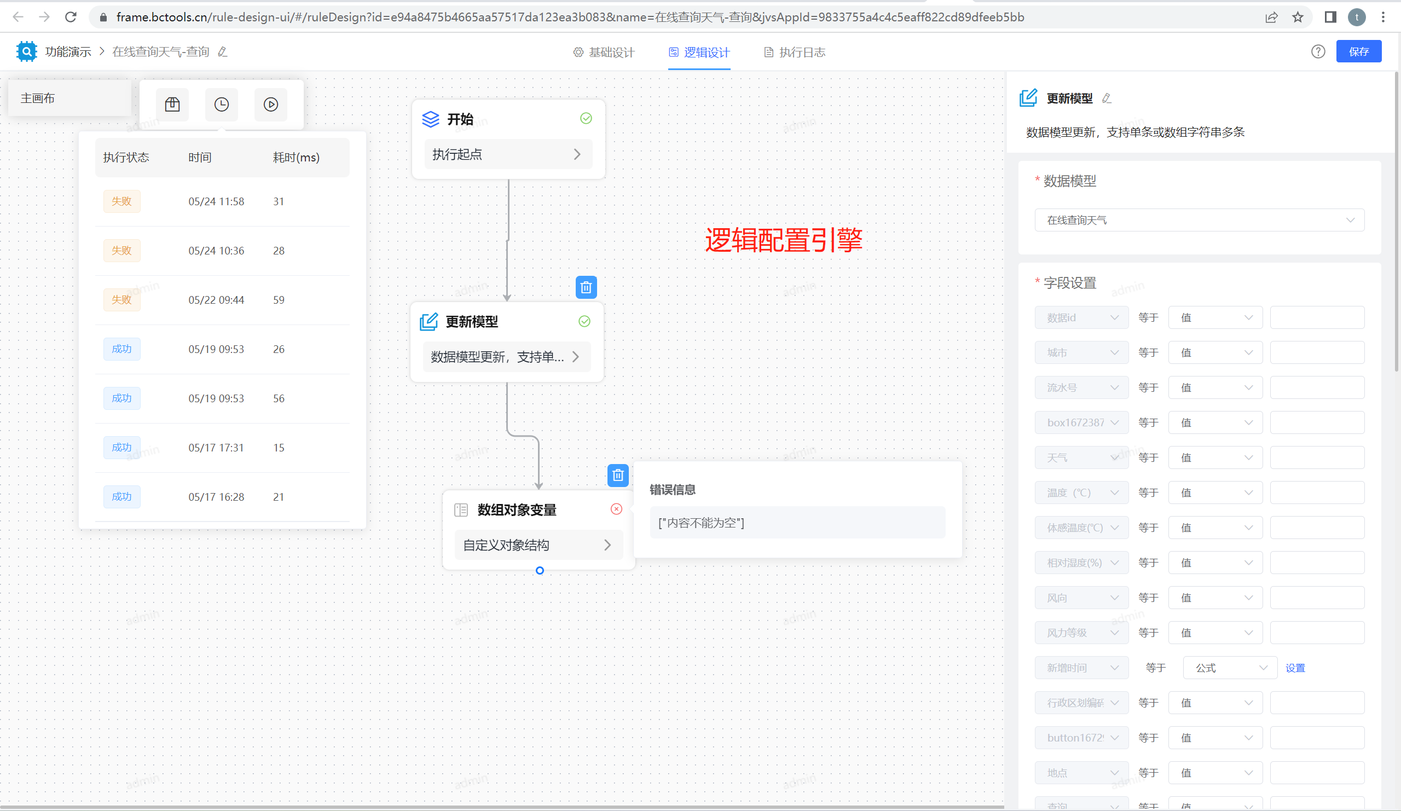Click the red error status icon on 数组对象变量
Image resolution: width=1401 pixels, height=811 pixels.
coord(616,508)
